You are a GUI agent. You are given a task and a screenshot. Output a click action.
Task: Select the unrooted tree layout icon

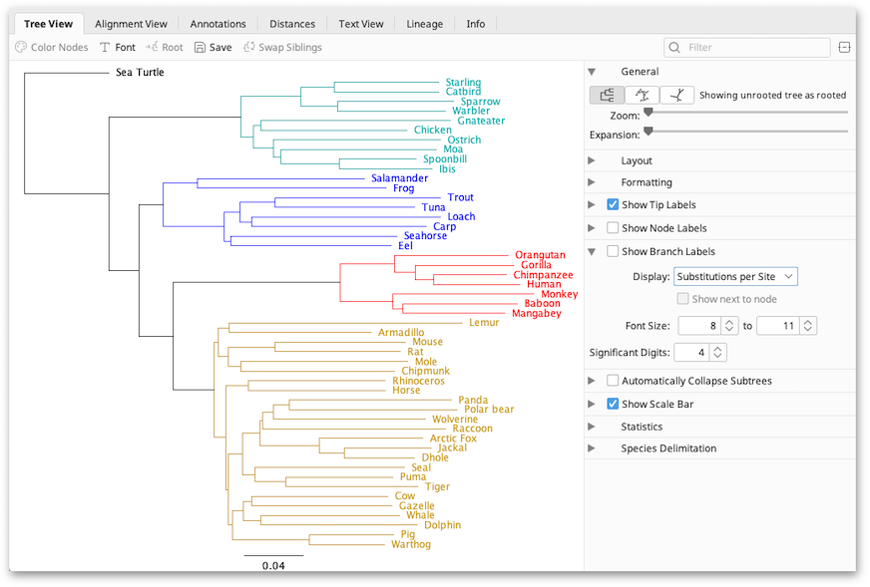[676, 95]
